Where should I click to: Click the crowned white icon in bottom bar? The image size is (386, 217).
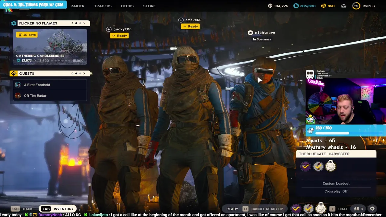[321, 208]
